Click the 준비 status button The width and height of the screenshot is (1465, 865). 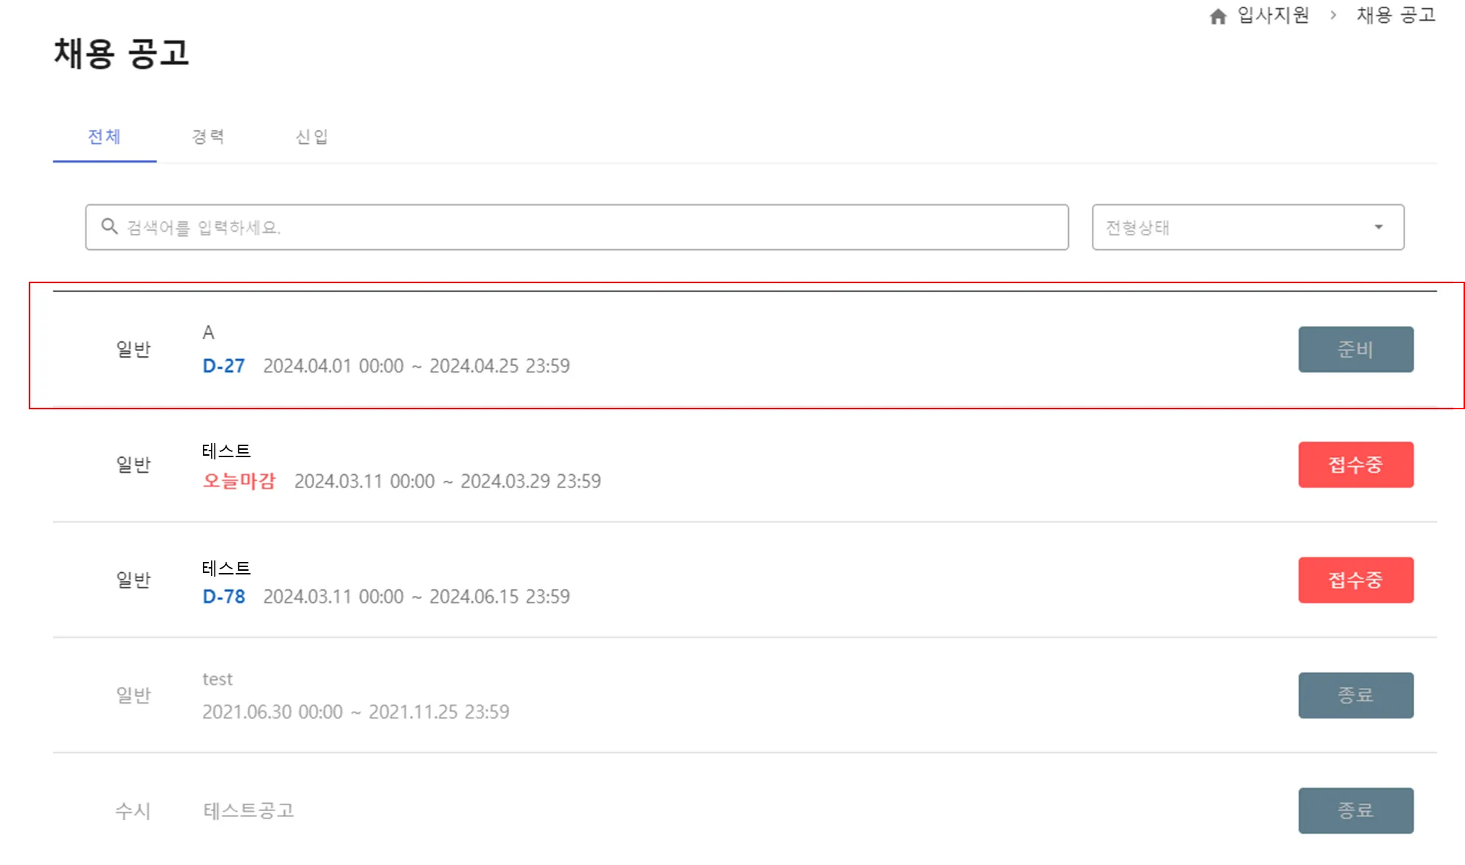[x=1355, y=350]
